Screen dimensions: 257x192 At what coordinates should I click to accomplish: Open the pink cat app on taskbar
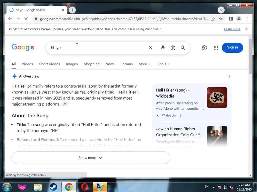(22, 187)
